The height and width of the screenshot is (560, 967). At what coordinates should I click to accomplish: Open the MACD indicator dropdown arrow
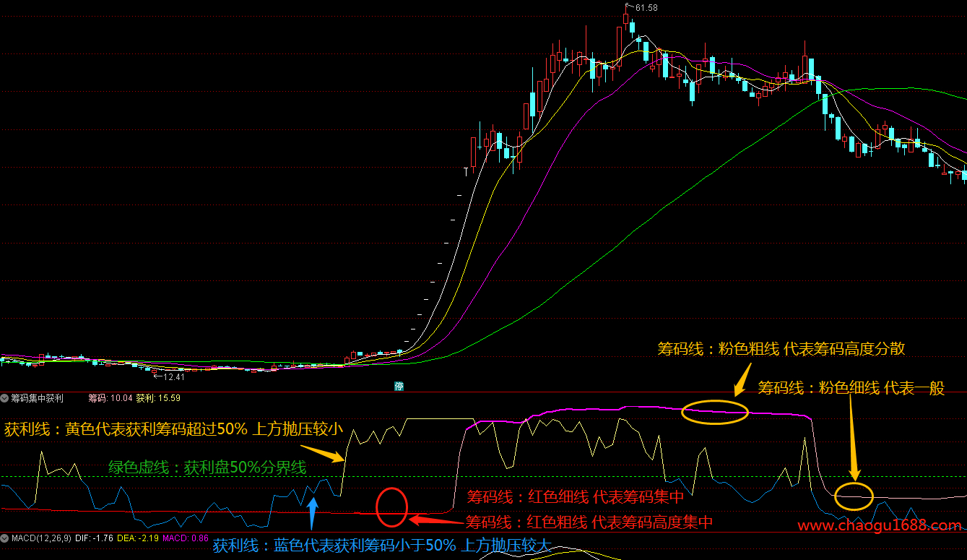point(5,538)
